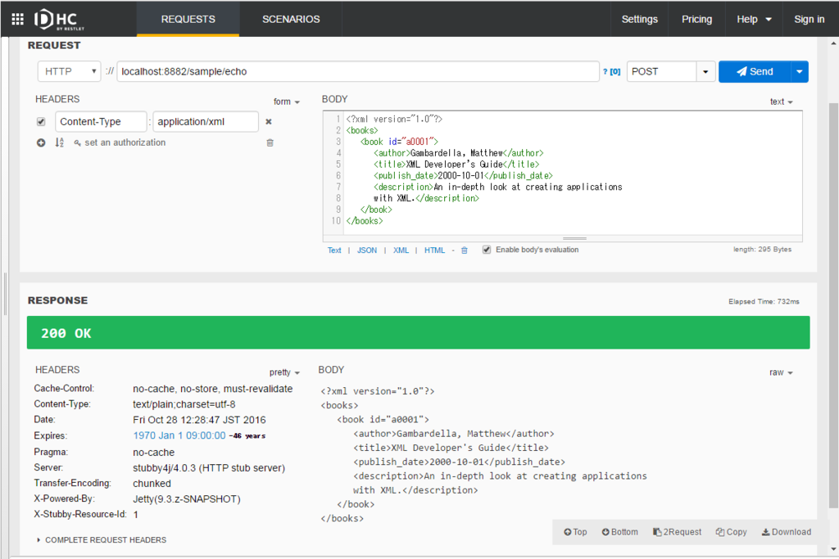
Task: Format request body as Text
Action: 334,250
